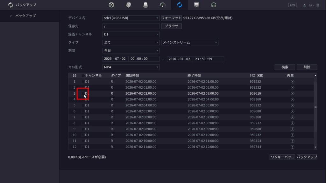Play the recording starting at 05:00:00
The height and width of the screenshot is (183, 326).
pyautogui.click(x=292, y=111)
